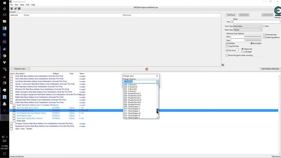Click Add Address Manually button
Viewport: 281px width, 158px height.
coord(270,69)
